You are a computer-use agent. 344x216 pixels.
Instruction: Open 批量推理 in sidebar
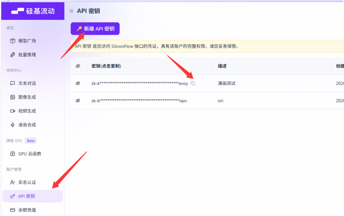pyautogui.click(x=33, y=55)
